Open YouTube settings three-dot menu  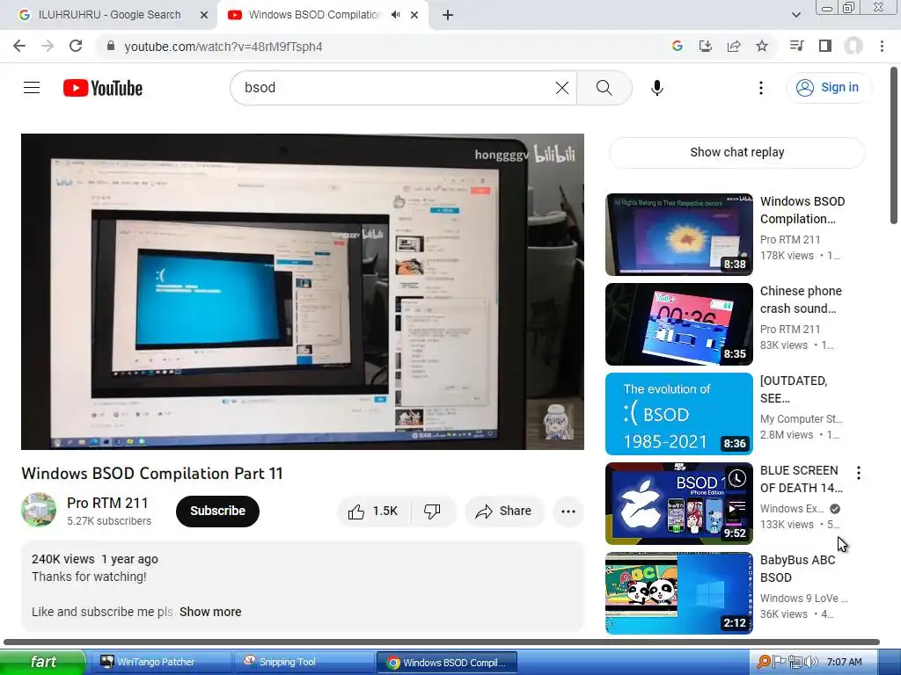click(761, 88)
